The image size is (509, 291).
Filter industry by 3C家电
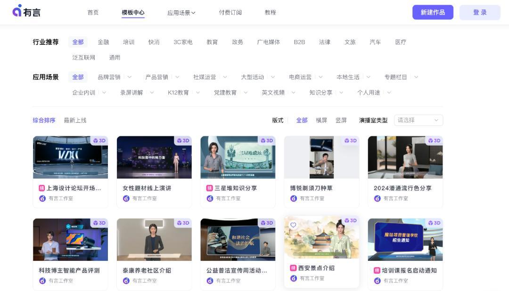point(183,42)
